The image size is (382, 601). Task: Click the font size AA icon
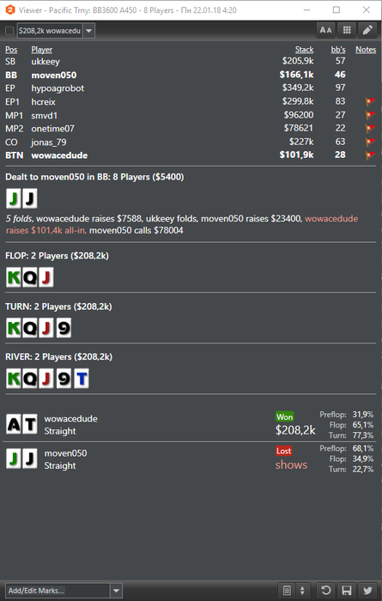point(325,30)
